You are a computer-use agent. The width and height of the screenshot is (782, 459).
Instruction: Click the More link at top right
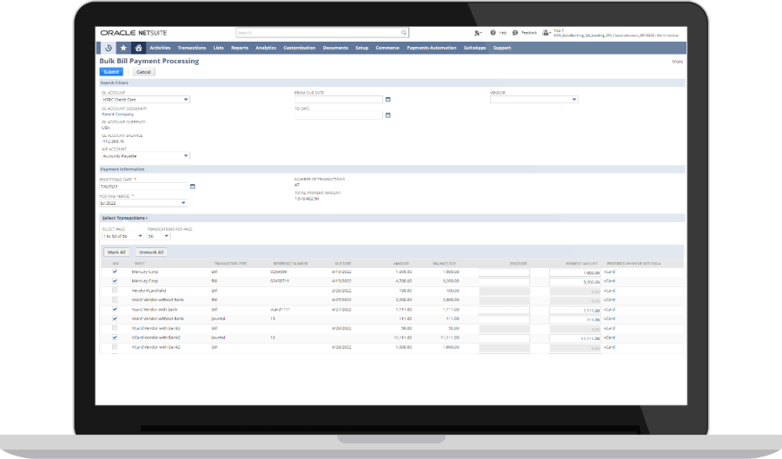677,62
